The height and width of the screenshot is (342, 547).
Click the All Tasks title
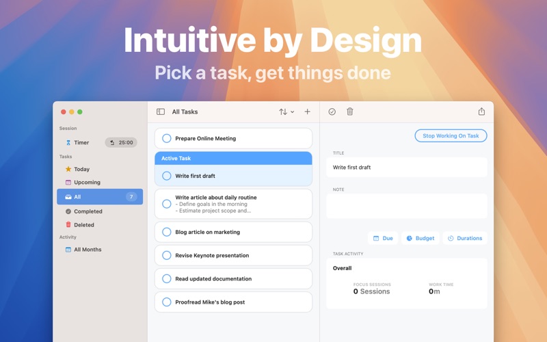point(185,112)
